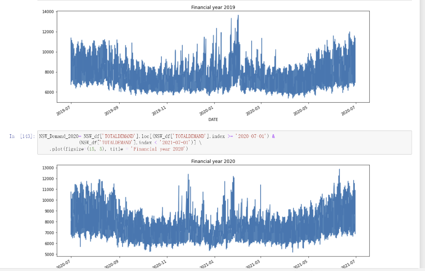Click the tallest demand spike in the 2019 chart

237,19
